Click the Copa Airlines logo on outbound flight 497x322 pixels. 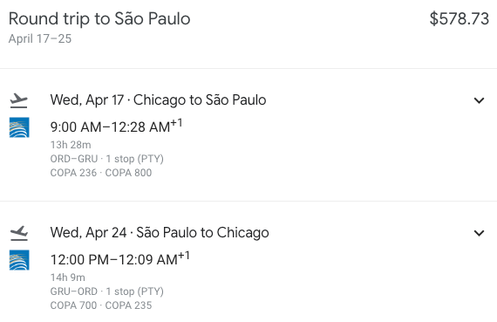click(19, 127)
